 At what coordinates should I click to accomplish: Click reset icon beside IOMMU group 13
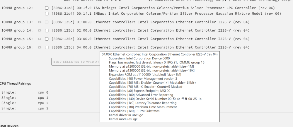point(40,22)
